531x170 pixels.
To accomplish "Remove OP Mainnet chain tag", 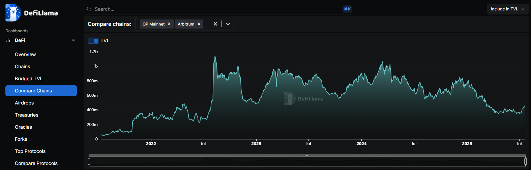I will [169, 24].
